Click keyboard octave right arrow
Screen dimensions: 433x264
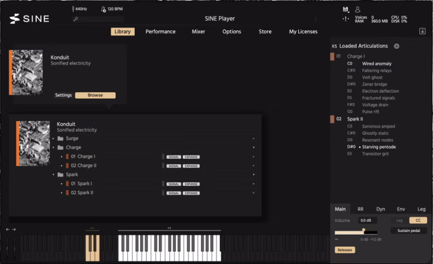coord(14,229)
